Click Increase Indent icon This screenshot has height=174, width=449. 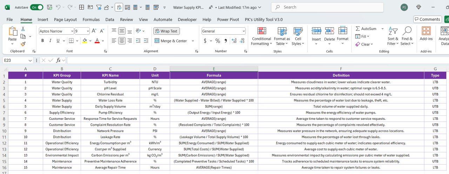[146, 41]
